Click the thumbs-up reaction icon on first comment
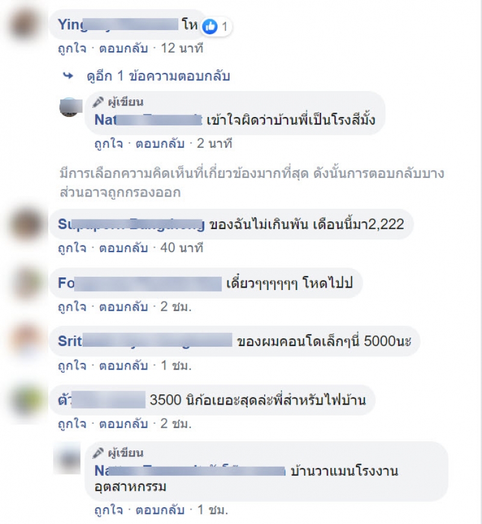The height and width of the screenshot is (524, 482). click(210, 27)
